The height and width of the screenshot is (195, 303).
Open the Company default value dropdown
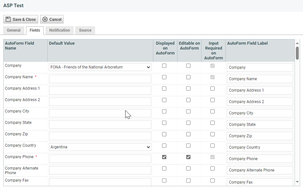tap(100, 67)
